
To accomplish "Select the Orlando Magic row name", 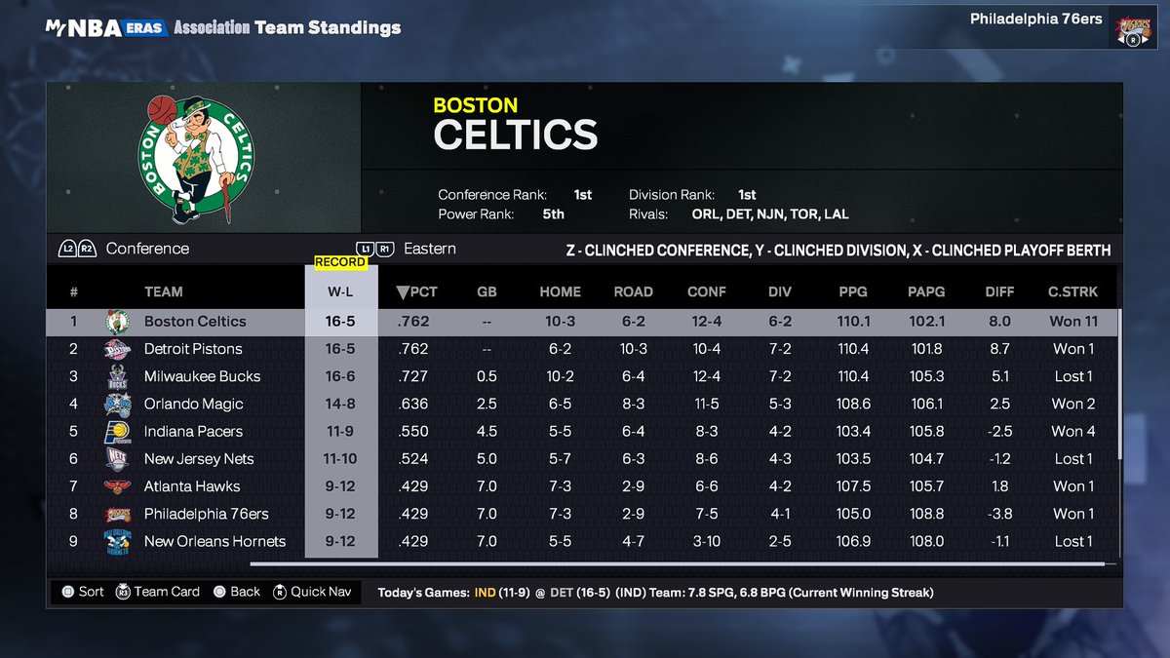I will (x=194, y=404).
